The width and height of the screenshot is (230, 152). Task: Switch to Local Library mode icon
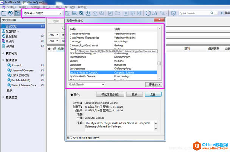tap(4, 13)
